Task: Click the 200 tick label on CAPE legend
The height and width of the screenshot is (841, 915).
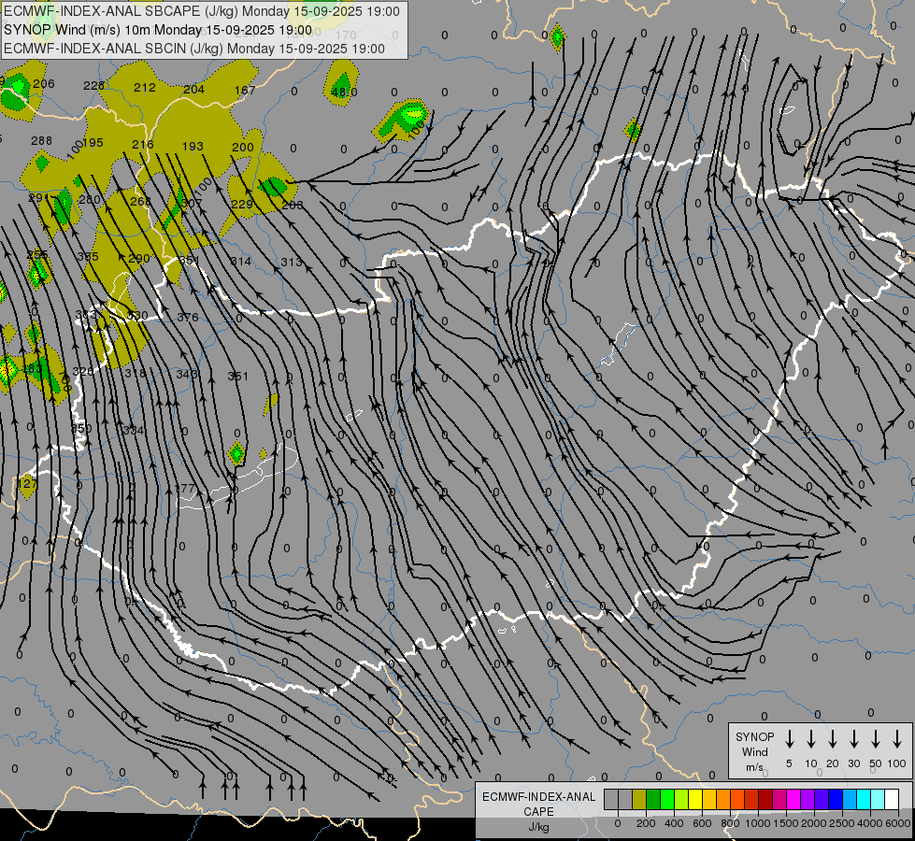Action: (x=646, y=823)
